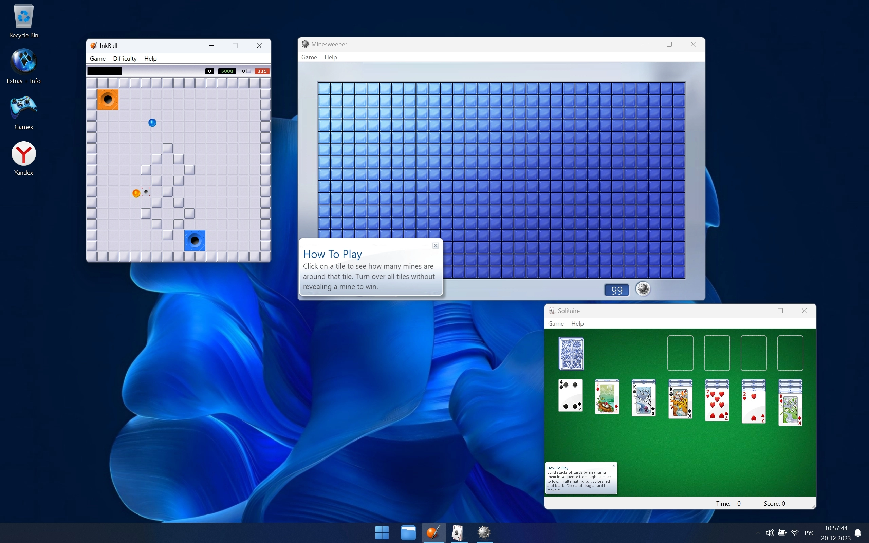Launch the Yandex browser desktop icon
869x543 pixels.
(x=23, y=154)
